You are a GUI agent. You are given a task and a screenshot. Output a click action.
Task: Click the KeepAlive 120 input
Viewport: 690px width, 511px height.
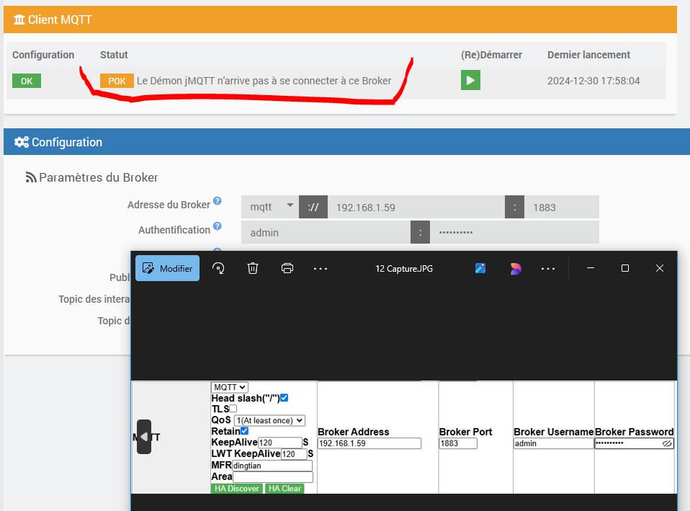[280, 443]
